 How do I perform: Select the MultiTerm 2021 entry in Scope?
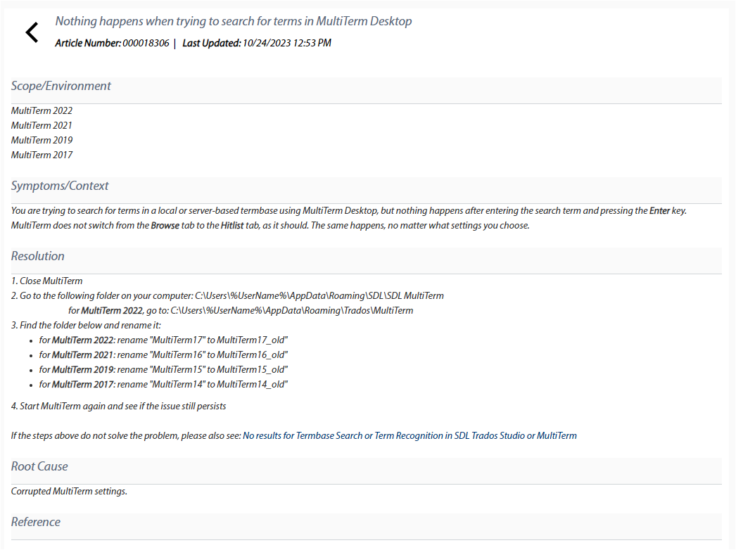[42, 125]
